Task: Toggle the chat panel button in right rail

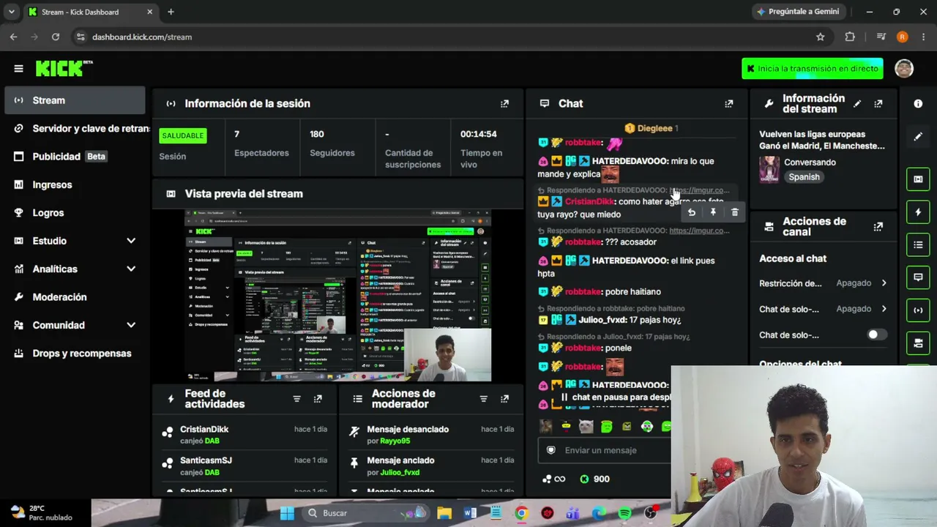Action: tap(918, 277)
